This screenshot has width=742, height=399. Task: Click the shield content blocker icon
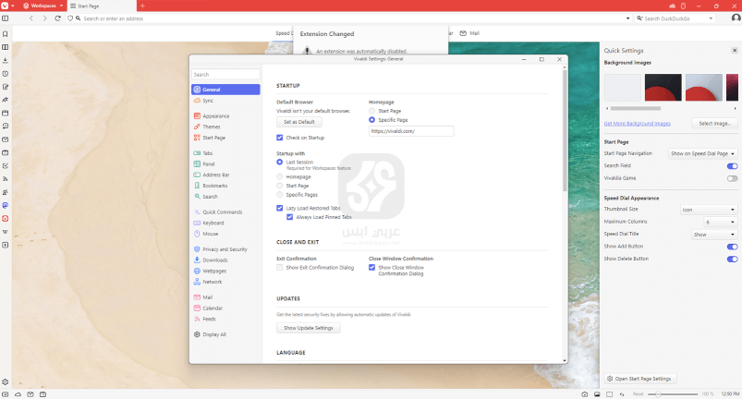pos(70,18)
